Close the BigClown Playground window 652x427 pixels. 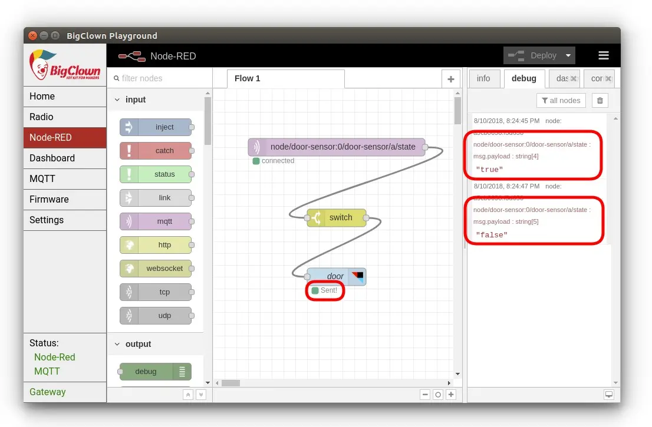point(33,36)
